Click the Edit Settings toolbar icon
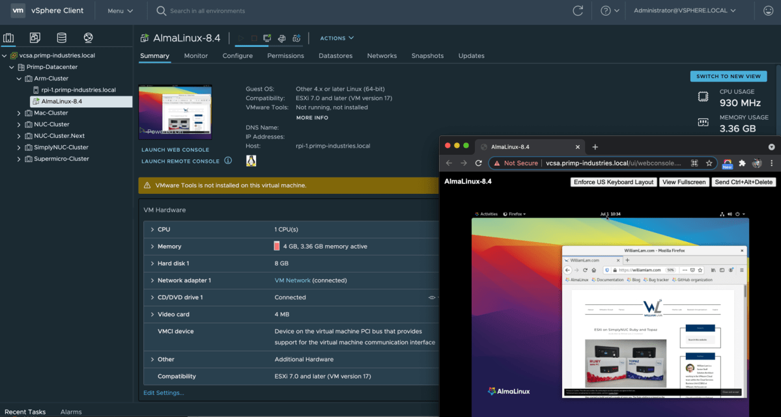This screenshot has height=417, width=781. pos(281,38)
